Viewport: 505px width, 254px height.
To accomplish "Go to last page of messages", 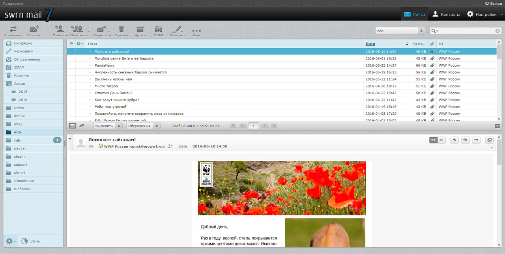I will (x=274, y=126).
